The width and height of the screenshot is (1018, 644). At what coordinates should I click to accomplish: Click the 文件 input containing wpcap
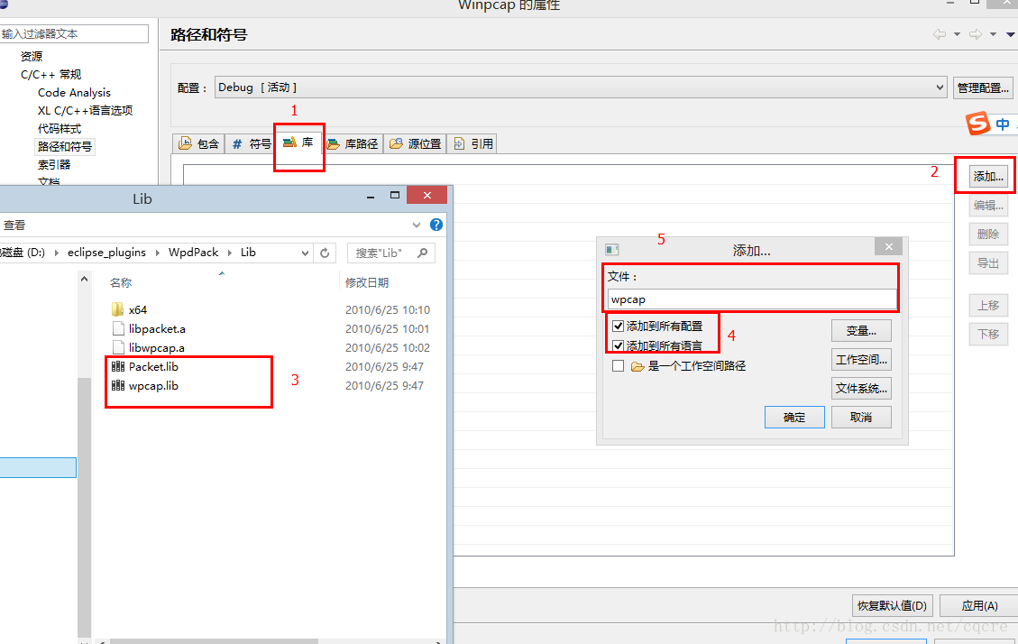coord(752,299)
